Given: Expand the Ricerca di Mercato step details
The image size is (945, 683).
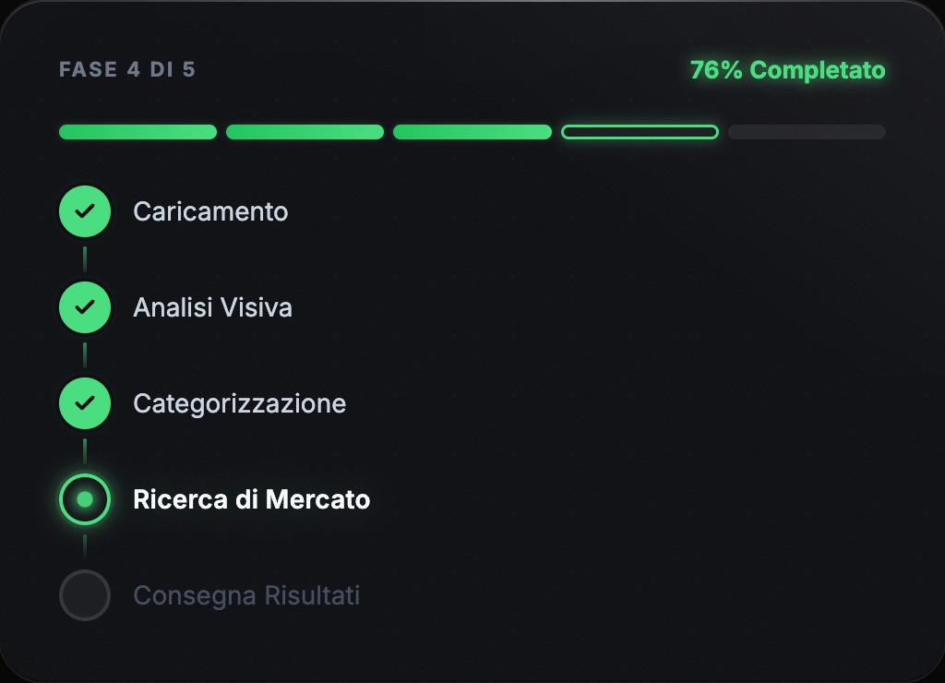Looking at the screenshot, I should pyautogui.click(x=252, y=499).
